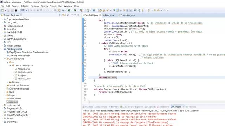
Task: Collapse the Java Resources folder
Action: [5, 59]
